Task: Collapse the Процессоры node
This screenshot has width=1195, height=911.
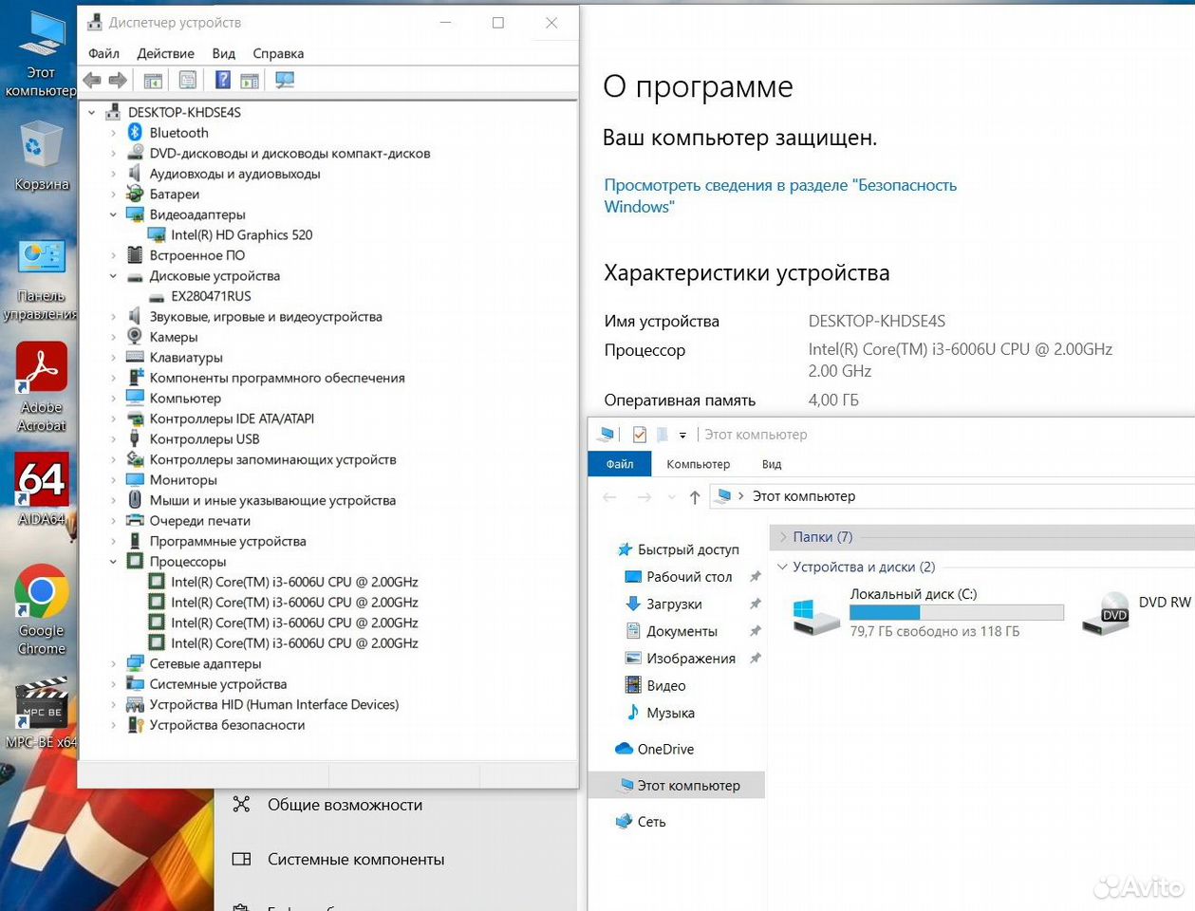Action: click(x=113, y=562)
